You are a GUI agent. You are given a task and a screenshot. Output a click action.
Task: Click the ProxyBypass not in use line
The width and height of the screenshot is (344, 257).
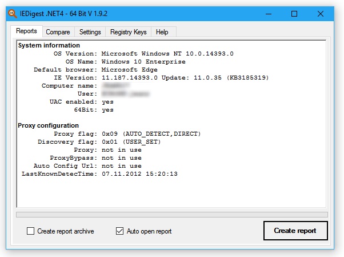pyautogui.click(x=95, y=158)
